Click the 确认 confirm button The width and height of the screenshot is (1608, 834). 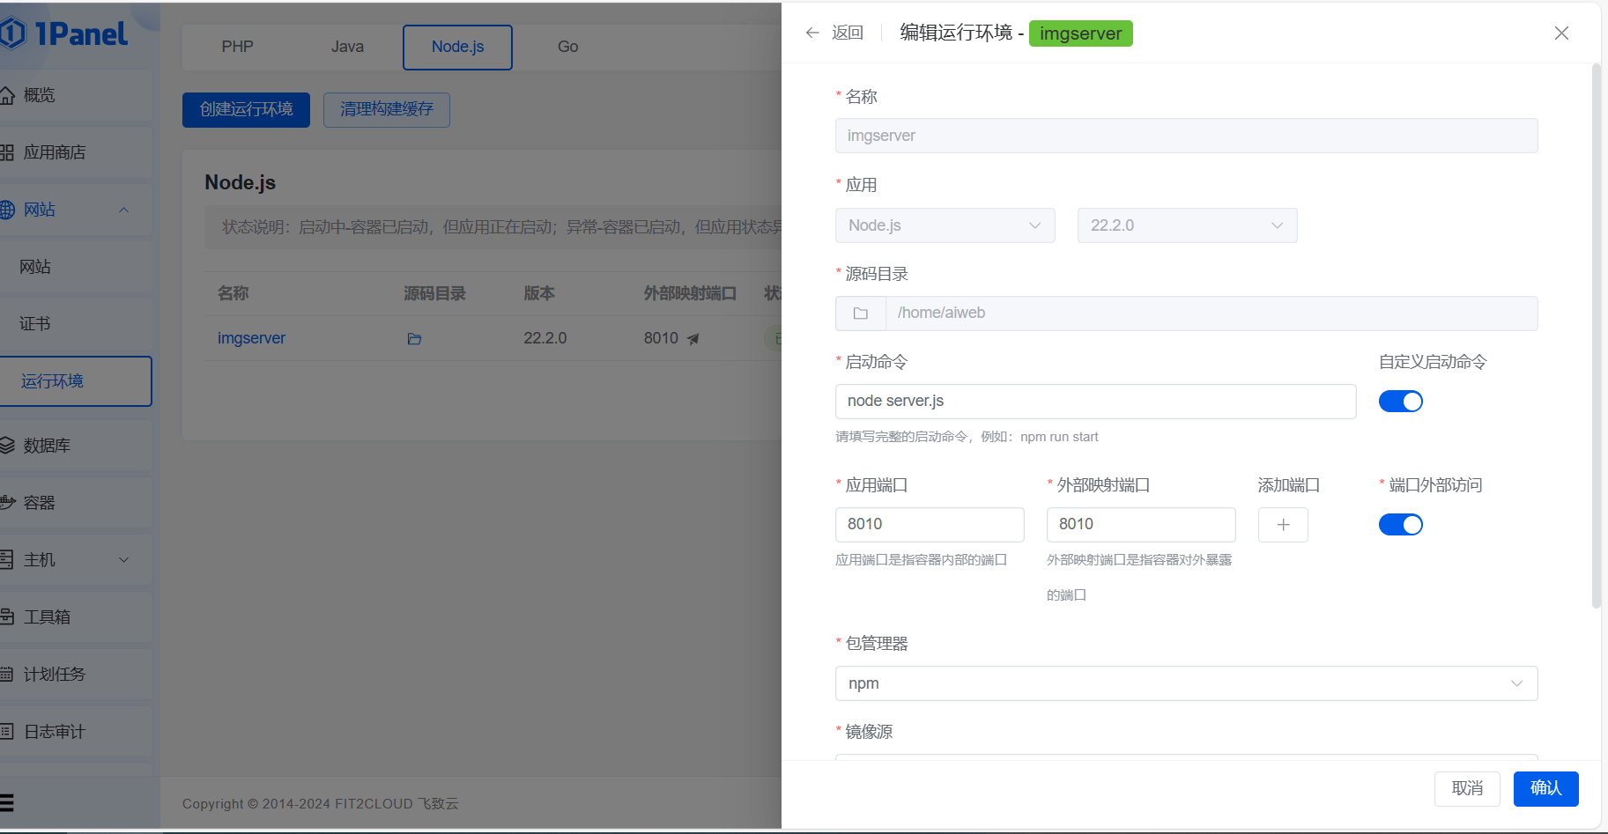tap(1545, 788)
